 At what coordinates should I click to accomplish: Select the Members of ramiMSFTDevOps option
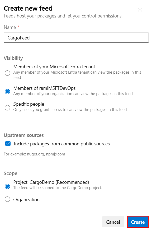pyautogui.click(x=7, y=92)
